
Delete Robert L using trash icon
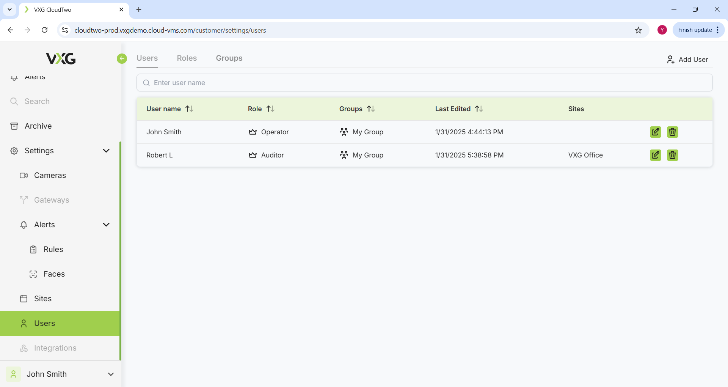(672, 155)
